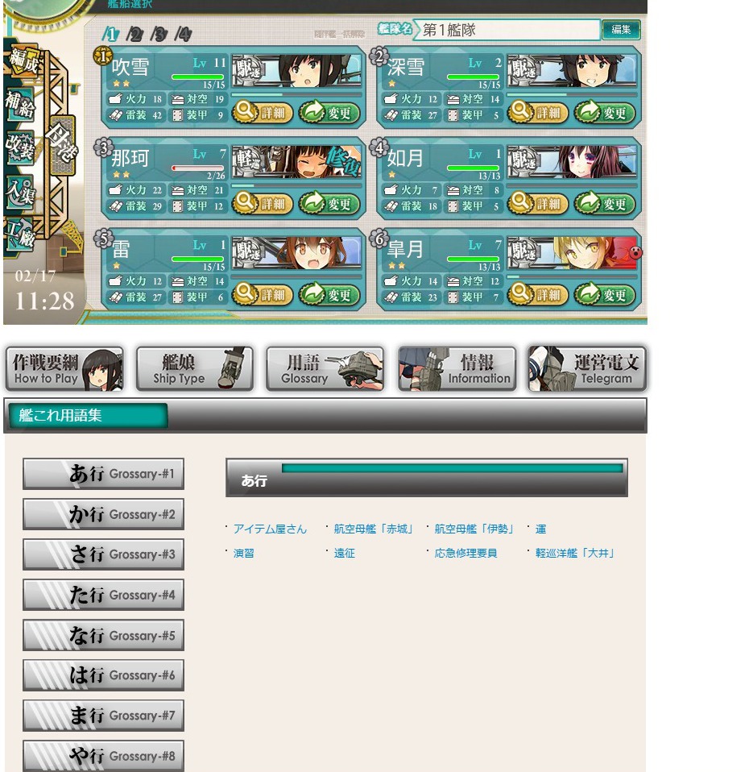Open the 航空母艦「赤城」 link

373,529
